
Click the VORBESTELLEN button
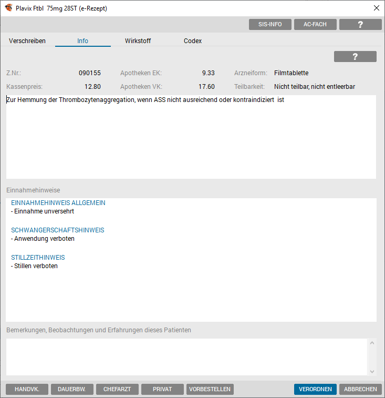[210, 389]
